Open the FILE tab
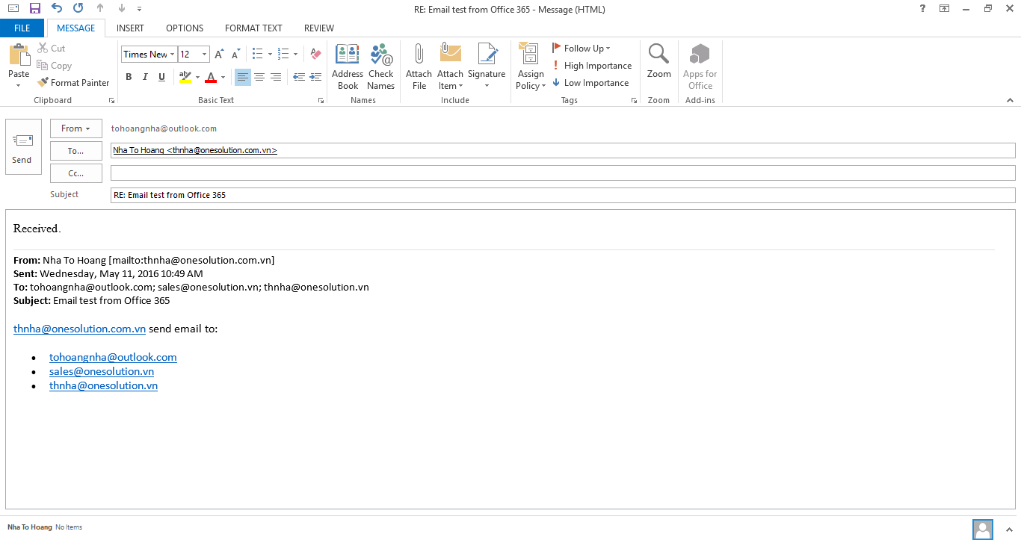 click(x=22, y=28)
